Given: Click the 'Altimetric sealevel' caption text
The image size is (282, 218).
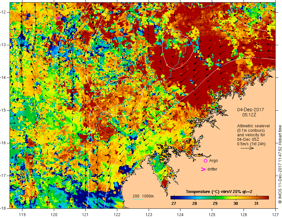Looking at the screenshot, I should (253, 126).
